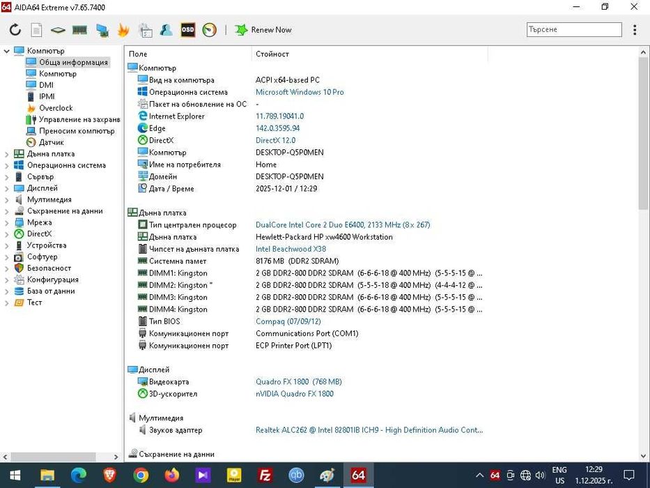Screen dimensions: 650x488
Task: Click the Renew Now button
Action: tap(263, 30)
